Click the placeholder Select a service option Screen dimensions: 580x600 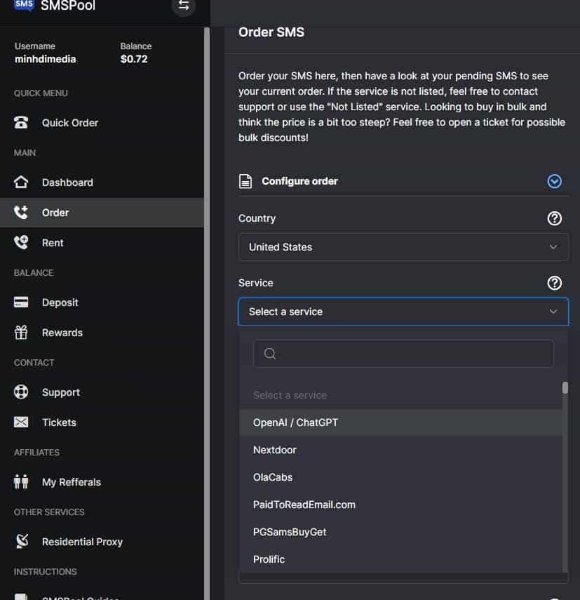400,395
